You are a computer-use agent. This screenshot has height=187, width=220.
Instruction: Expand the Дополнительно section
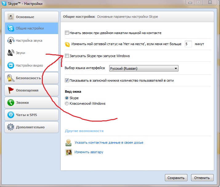(32, 127)
